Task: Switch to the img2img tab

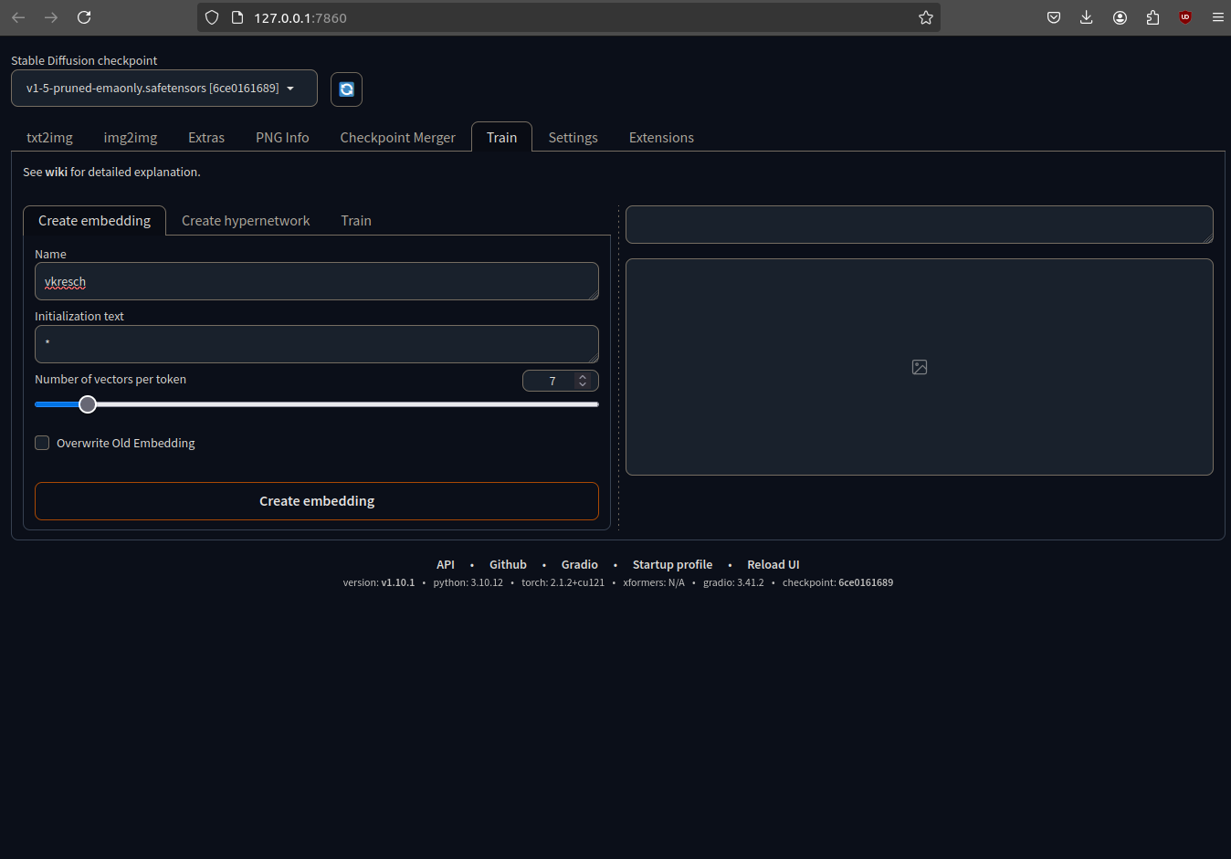Action: tap(131, 138)
